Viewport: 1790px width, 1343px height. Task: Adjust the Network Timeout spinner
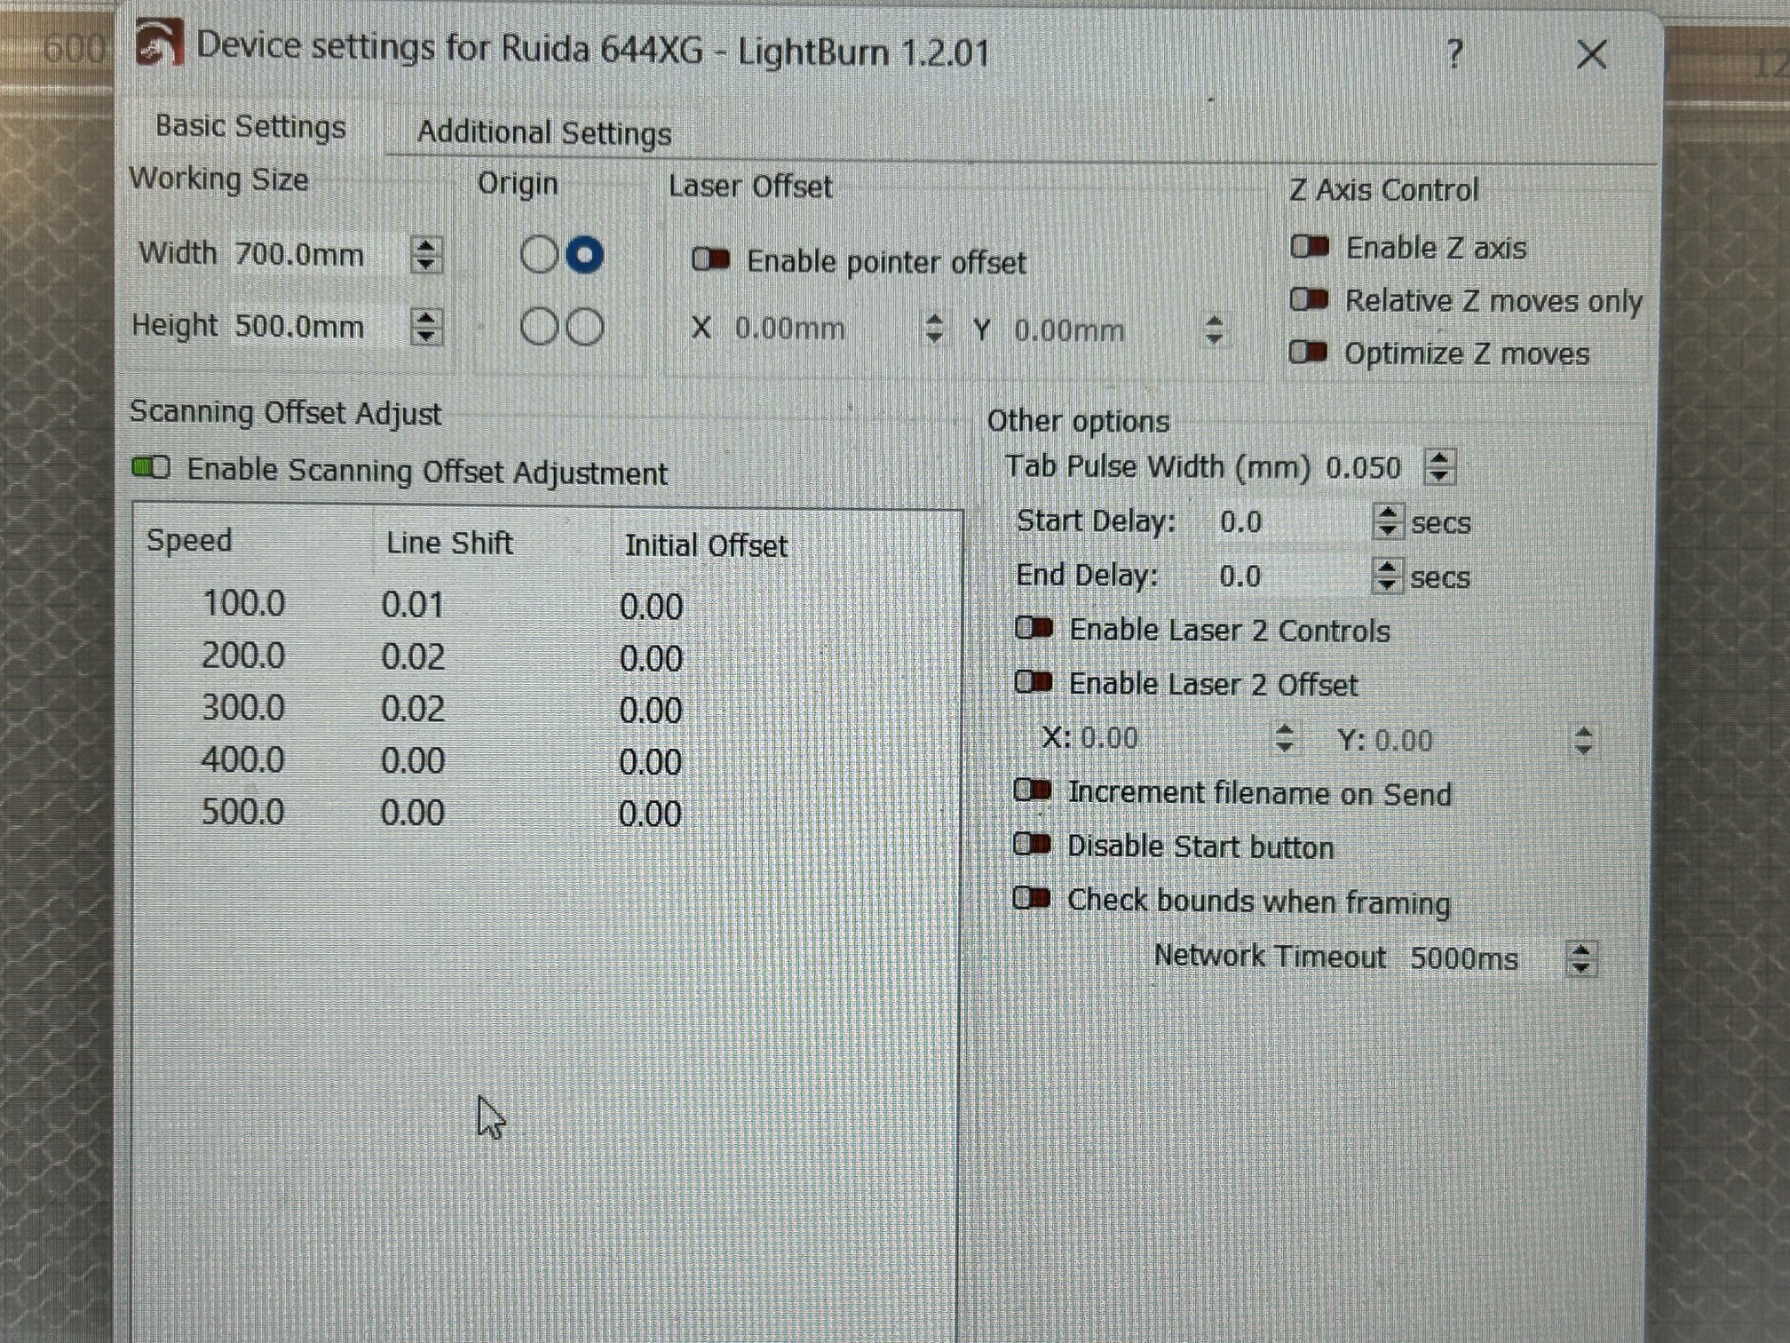(1580, 958)
